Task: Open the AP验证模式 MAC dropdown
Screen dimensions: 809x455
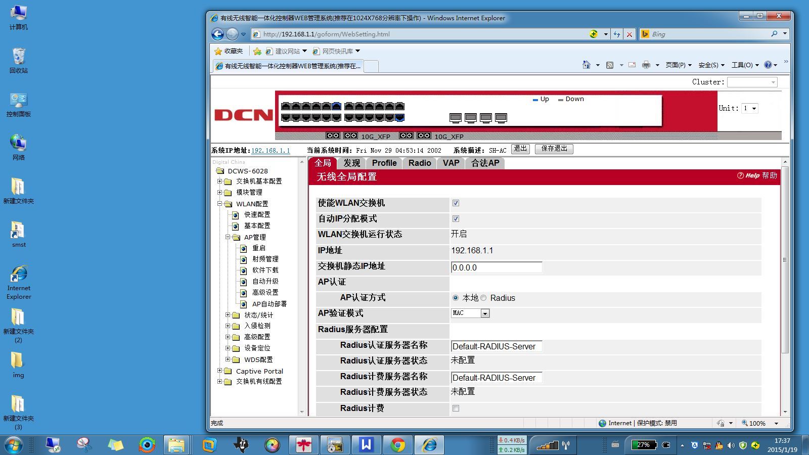Action: tap(470, 313)
